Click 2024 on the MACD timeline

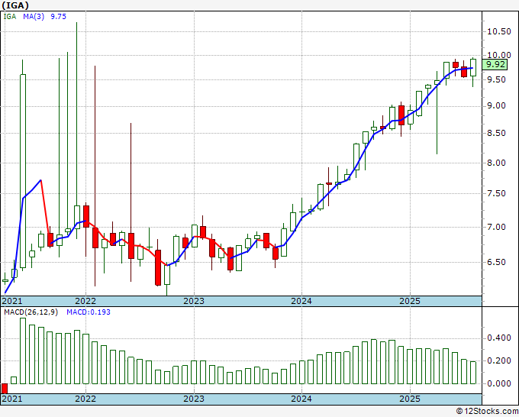coord(301,399)
